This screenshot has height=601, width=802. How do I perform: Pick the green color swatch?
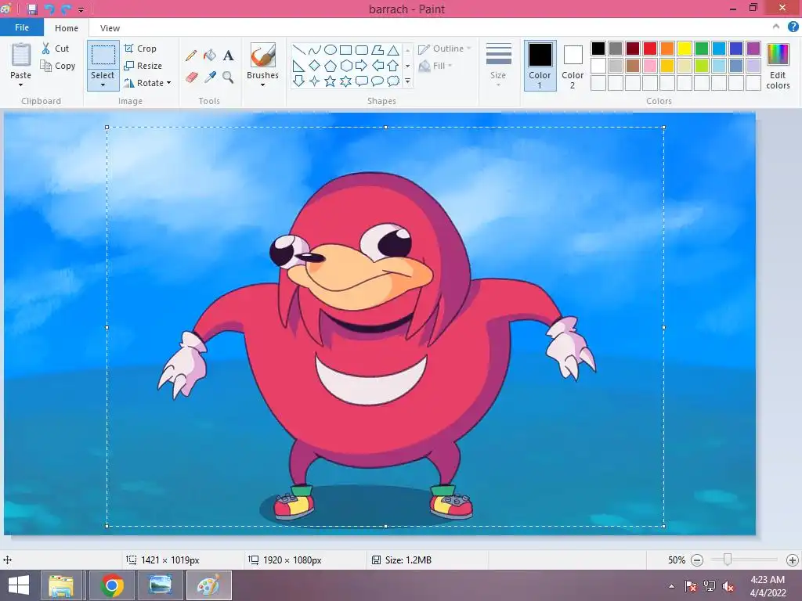702,49
